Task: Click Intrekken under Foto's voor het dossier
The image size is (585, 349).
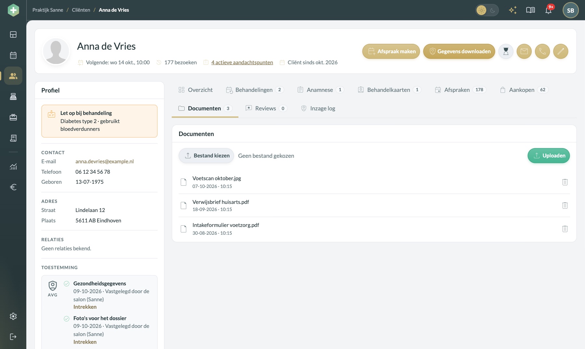Action: pyautogui.click(x=85, y=342)
